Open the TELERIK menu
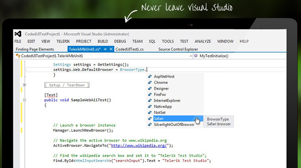 tap(63, 41)
